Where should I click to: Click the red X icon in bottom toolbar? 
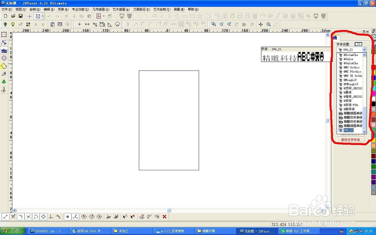[x=165, y=217]
